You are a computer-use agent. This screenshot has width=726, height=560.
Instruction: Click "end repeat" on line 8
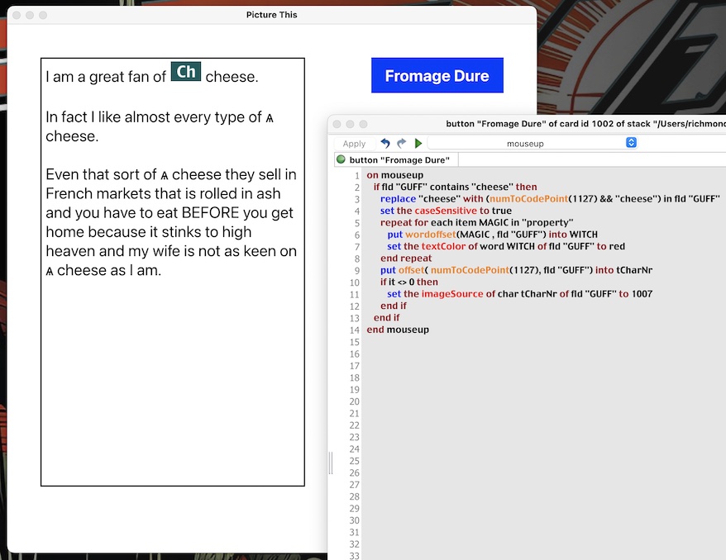coord(406,259)
